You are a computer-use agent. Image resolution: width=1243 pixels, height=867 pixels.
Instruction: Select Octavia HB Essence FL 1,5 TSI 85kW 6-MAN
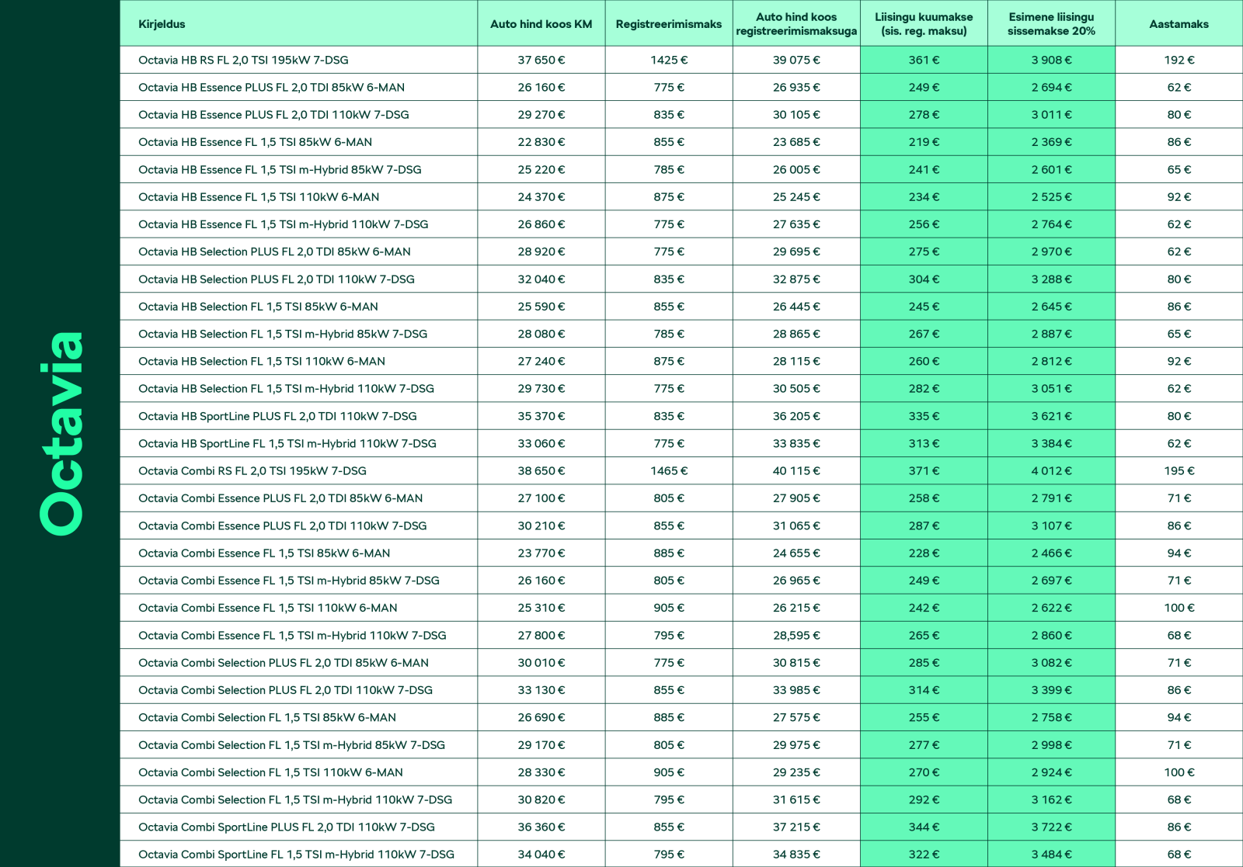click(255, 142)
